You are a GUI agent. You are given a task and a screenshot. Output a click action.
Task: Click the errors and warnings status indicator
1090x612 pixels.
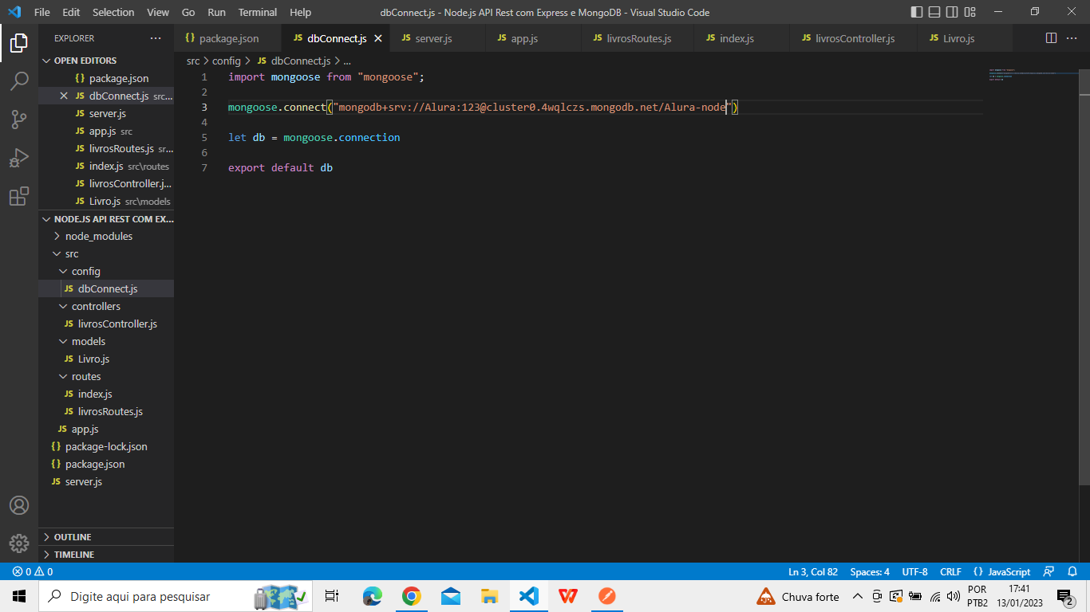(x=33, y=571)
